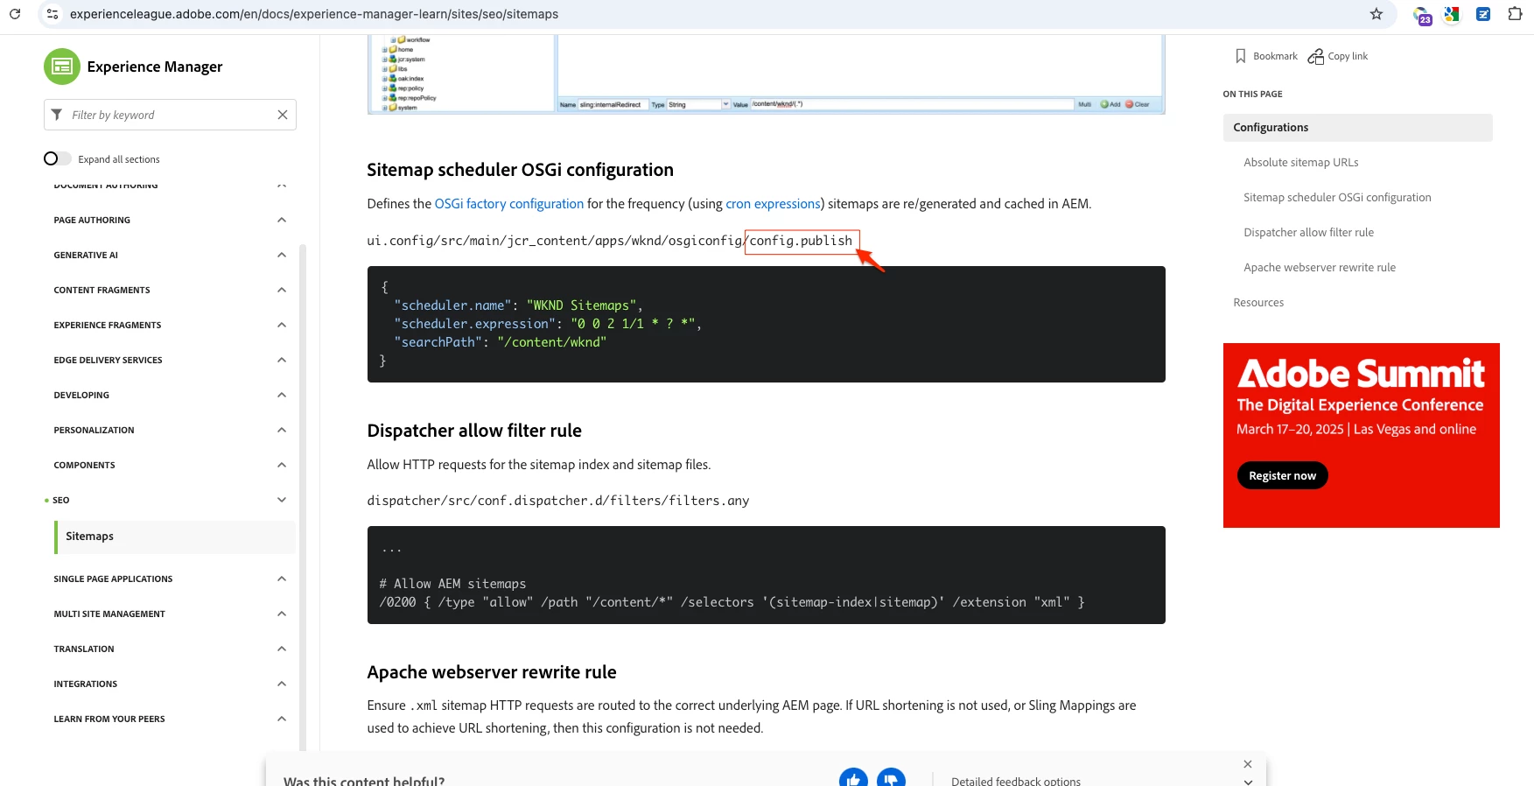Expand the Generative AI section
The height and width of the screenshot is (786, 1534).
click(x=282, y=255)
